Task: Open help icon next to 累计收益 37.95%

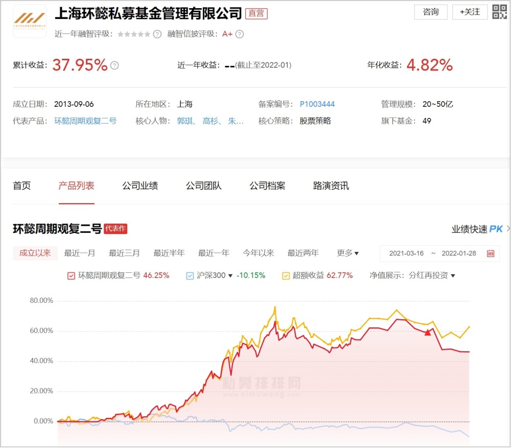Action: [114, 65]
